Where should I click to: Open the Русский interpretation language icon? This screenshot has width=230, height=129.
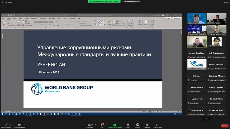coord(138,125)
